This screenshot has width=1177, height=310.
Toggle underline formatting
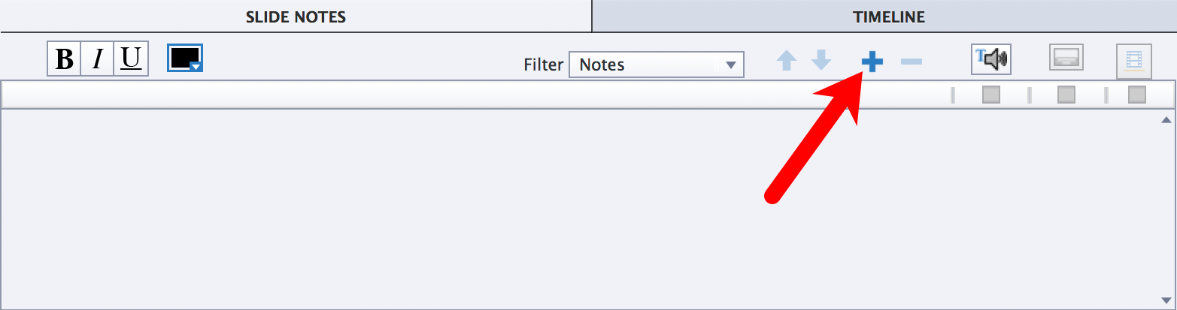pos(131,59)
